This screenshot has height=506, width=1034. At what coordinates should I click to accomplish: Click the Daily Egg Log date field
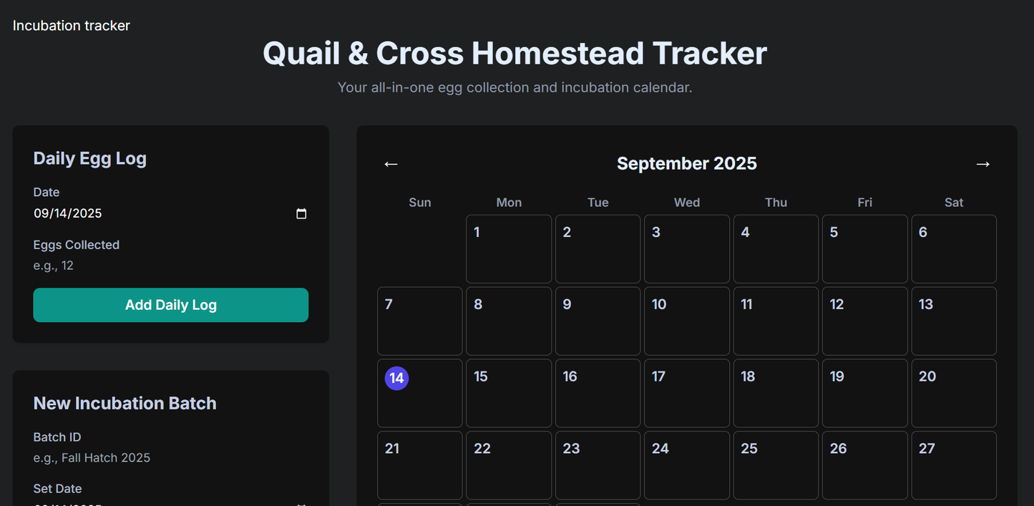pyautogui.click(x=157, y=213)
